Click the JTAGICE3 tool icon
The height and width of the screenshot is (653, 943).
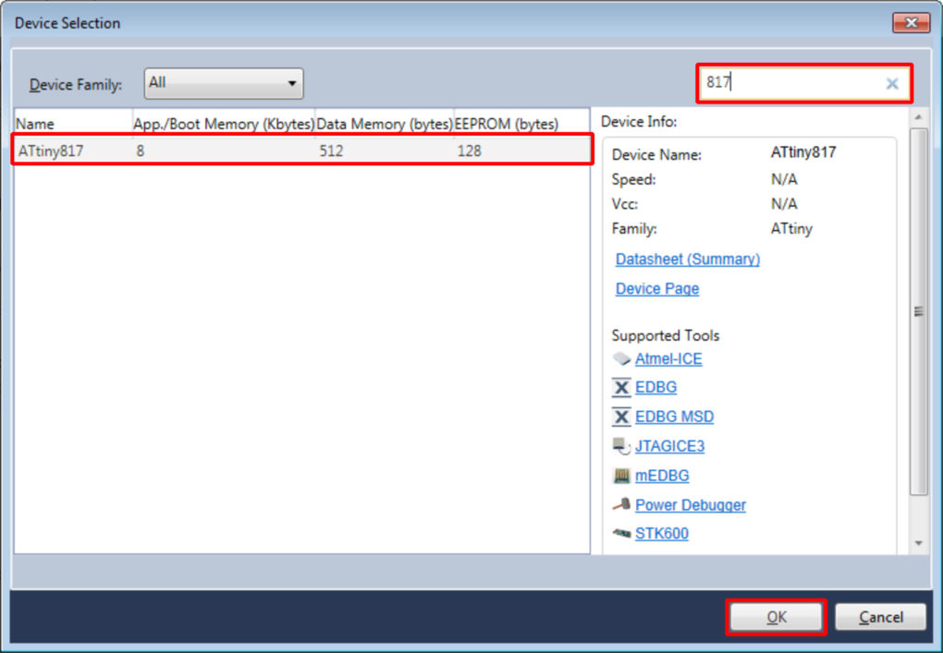[x=621, y=446]
